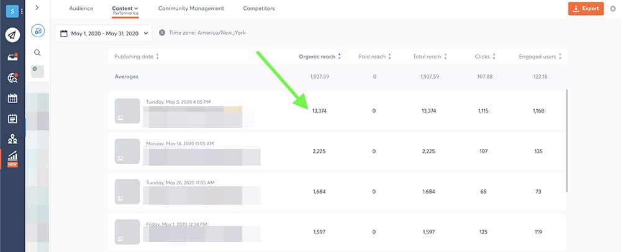
Task: Click the orange Export button
Action: tap(586, 9)
